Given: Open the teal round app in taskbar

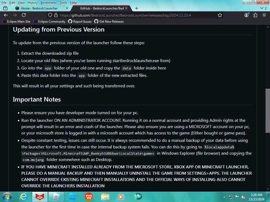Looking at the screenshot, I should pos(138,196).
